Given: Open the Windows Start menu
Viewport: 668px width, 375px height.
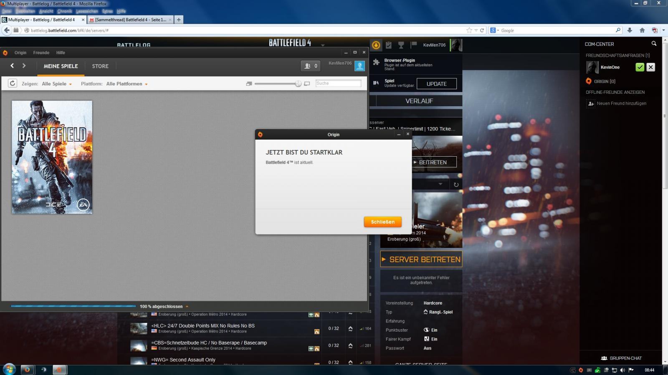Looking at the screenshot, I should pos(9,370).
